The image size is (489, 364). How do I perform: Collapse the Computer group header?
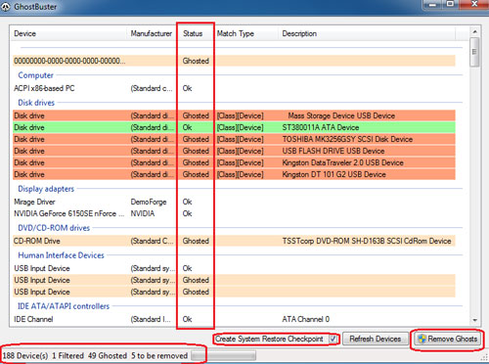35,75
